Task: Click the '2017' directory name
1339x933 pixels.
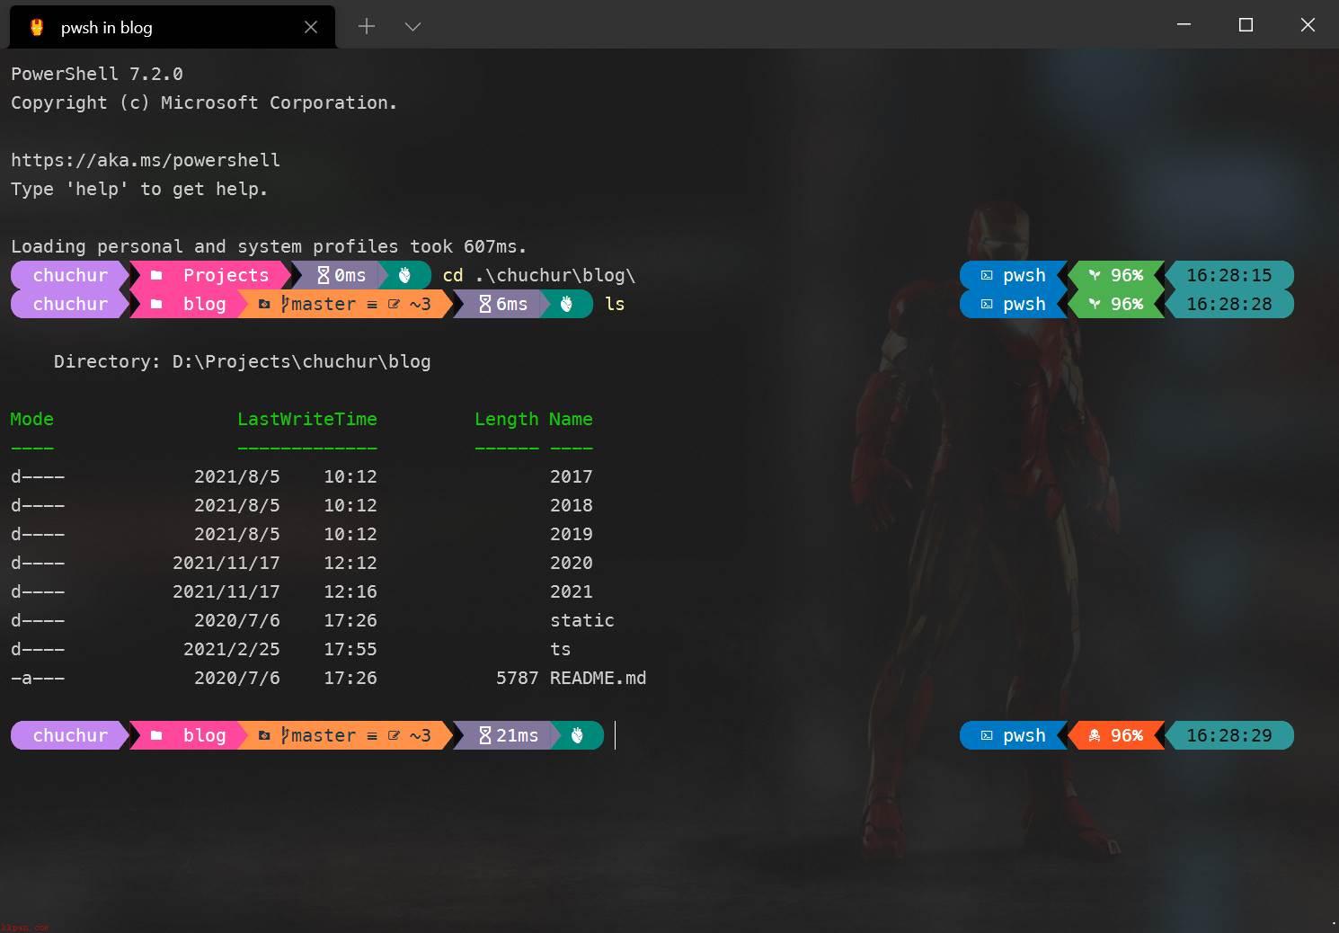Action: [572, 476]
